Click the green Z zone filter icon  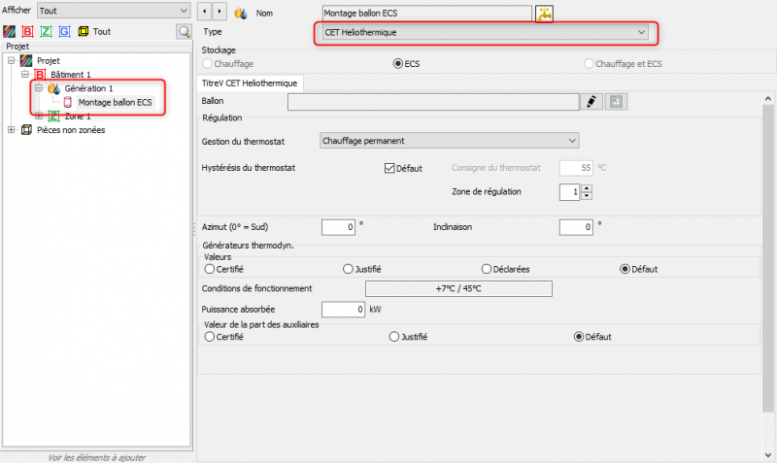click(46, 31)
